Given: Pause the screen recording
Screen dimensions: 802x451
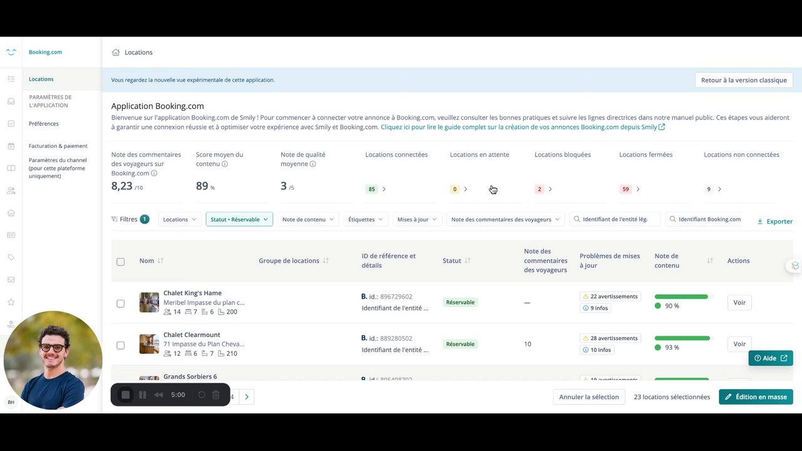Looking at the screenshot, I should click(142, 395).
